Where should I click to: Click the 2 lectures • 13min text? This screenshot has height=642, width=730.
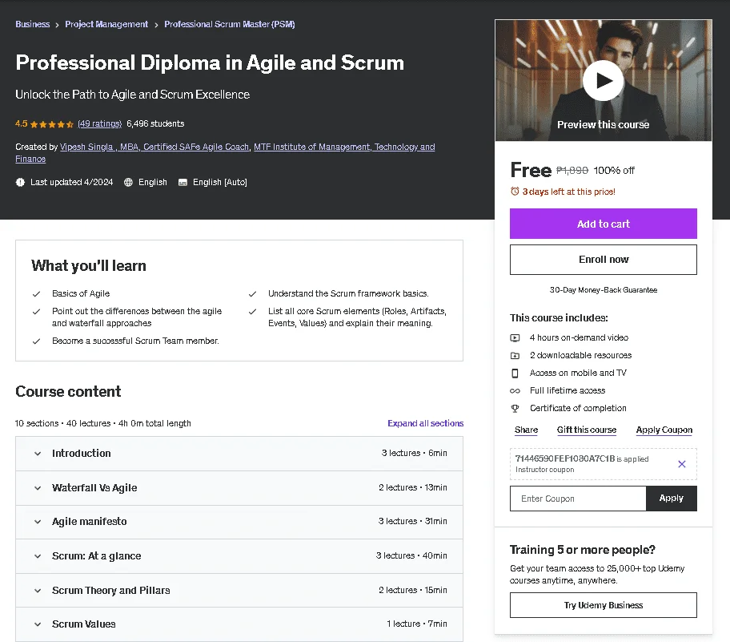tap(413, 487)
